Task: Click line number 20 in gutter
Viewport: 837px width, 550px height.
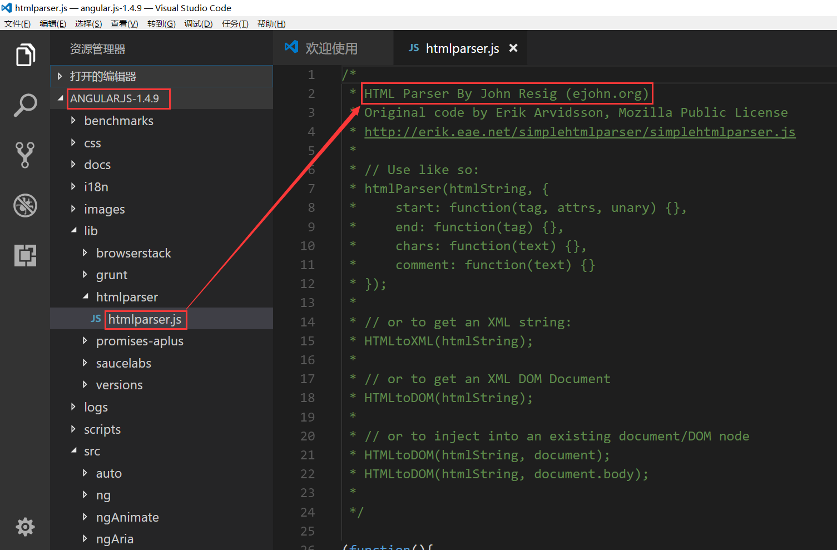Action: (308, 436)
